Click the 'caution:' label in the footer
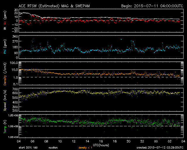 pos(54,148)
